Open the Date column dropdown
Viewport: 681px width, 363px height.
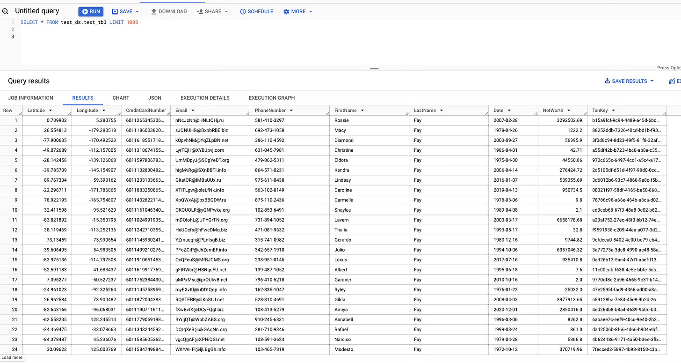pos(508,110)
